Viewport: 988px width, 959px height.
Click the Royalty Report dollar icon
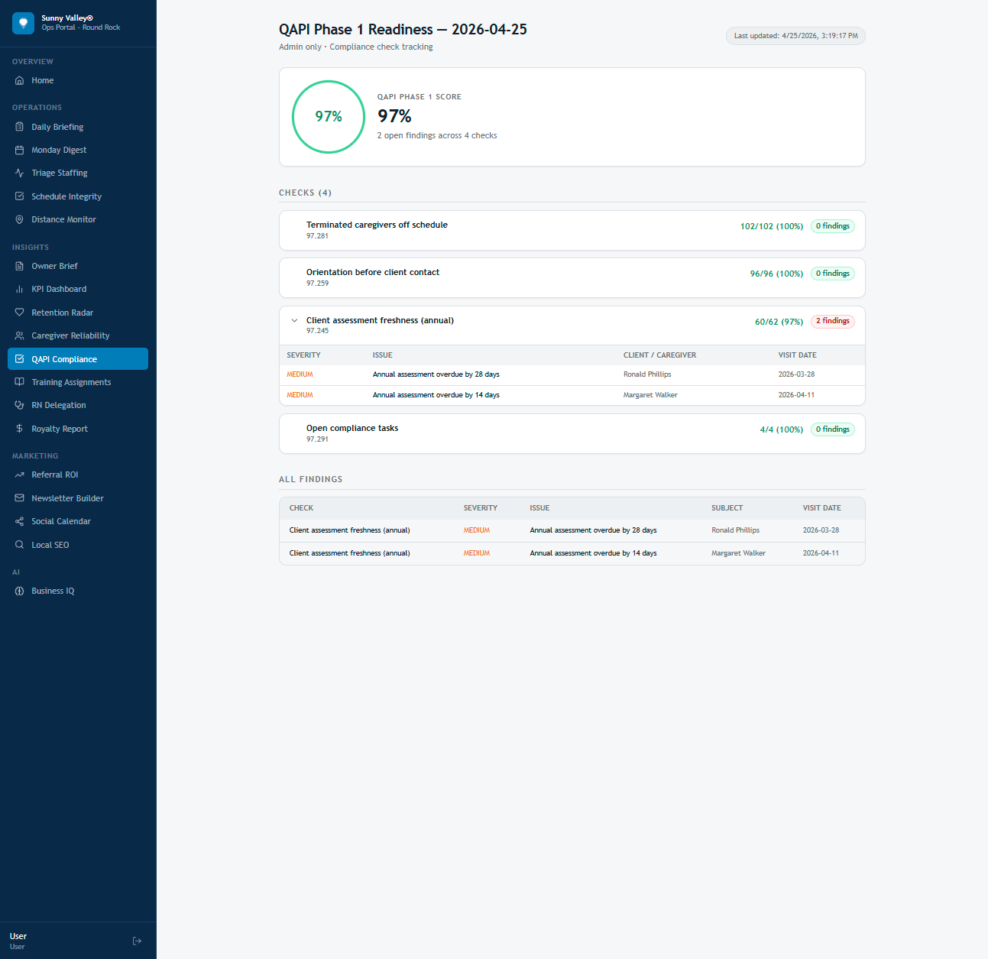click(20, 429)
